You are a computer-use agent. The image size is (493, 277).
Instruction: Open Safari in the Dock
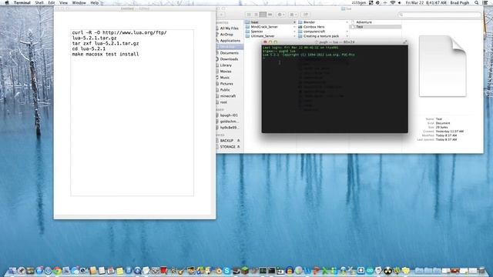(x=48, y=270)
